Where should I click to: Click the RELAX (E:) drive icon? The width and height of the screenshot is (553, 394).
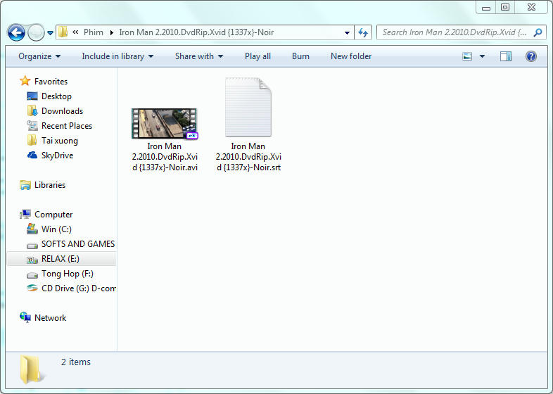[x=32, y=260]
